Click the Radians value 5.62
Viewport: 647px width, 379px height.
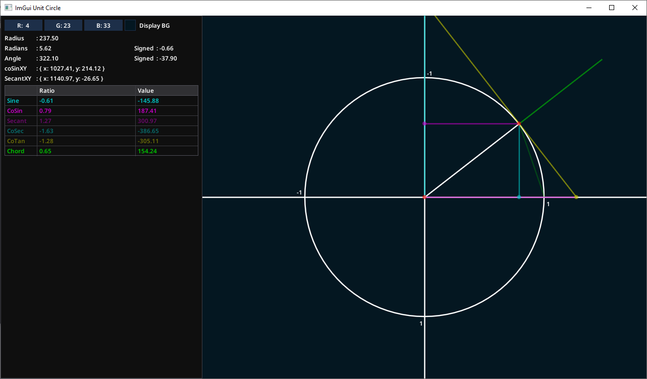pos(45,48)
